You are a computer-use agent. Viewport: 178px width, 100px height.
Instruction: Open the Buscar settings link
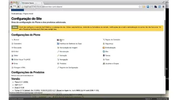[16, 40]
